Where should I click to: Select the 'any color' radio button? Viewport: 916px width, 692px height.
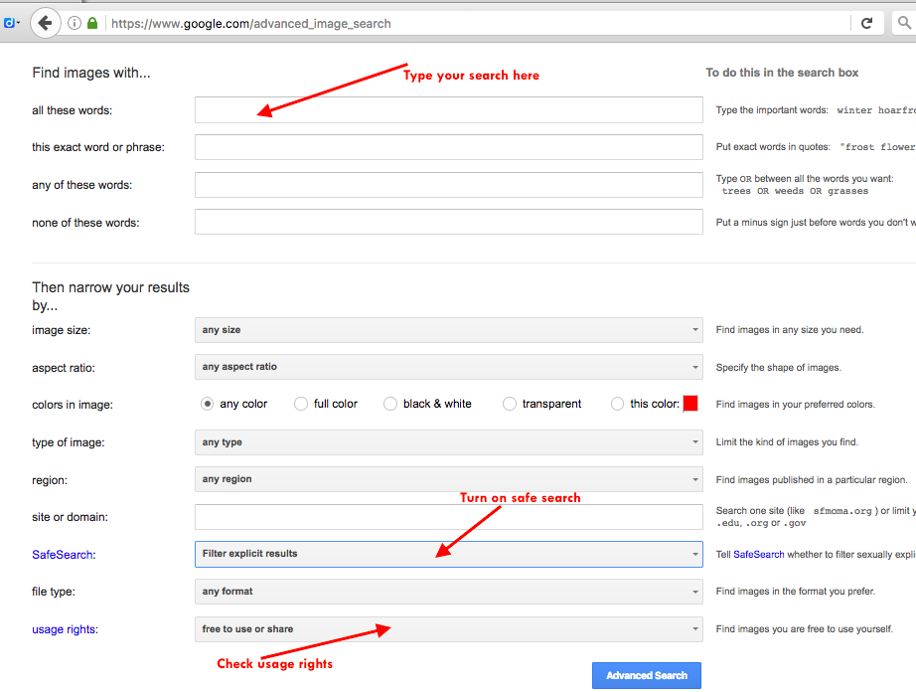pos(207,404)
